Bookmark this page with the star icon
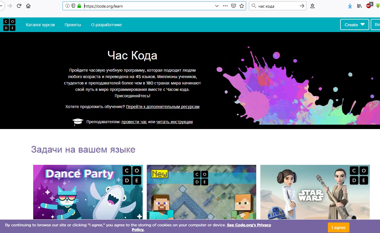Image resolution: width=380 pixels, height=233 pixels. (x=242, y=6)
